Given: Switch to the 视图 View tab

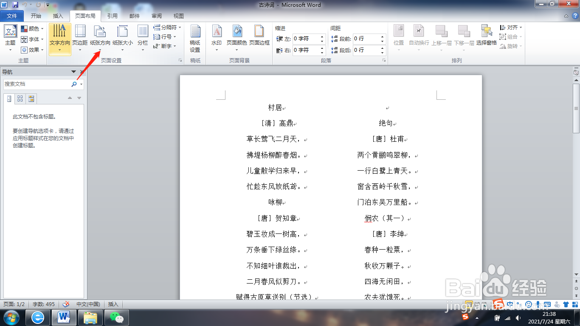Looking at the screenshot, I should pyautogui.click(x=179, y=16).
